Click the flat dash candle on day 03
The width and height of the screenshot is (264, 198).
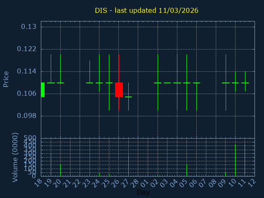[x=167, y=83]
